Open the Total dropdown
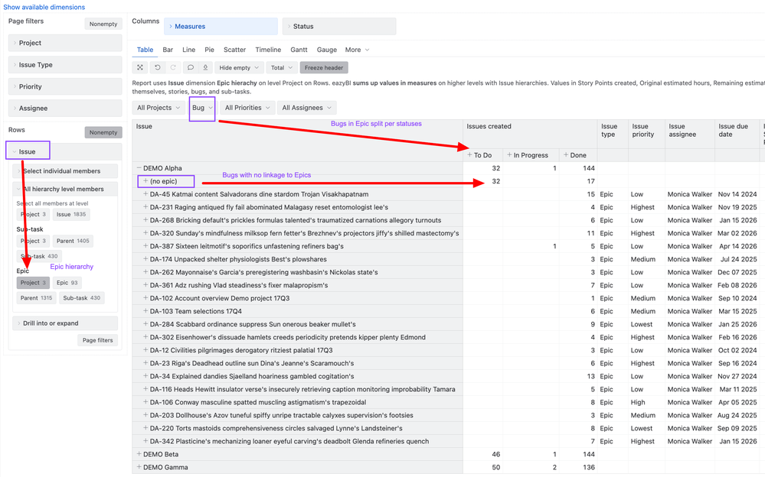Viewport: 765px width, 477px height. coord(282,68)
